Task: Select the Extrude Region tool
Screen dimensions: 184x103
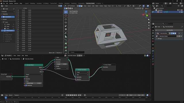Action: (x=66, y=44)
